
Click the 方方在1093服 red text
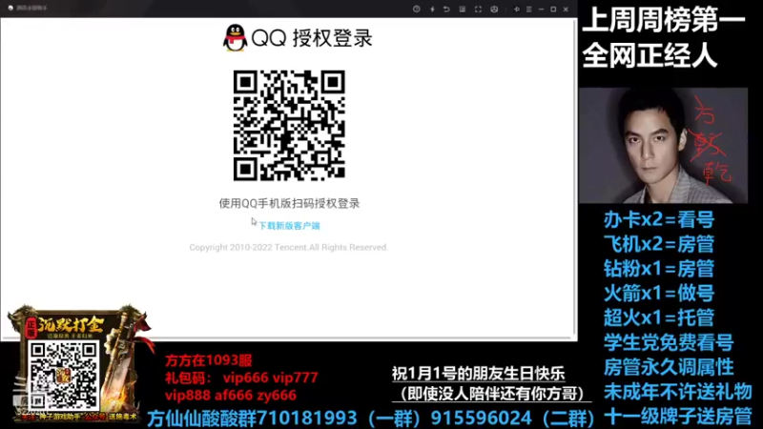coord(208,360)
